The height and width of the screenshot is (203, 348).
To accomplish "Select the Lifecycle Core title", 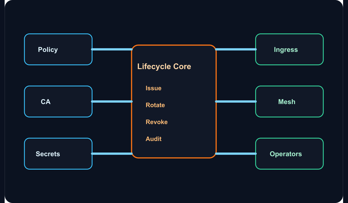I will tap(164, 66).
